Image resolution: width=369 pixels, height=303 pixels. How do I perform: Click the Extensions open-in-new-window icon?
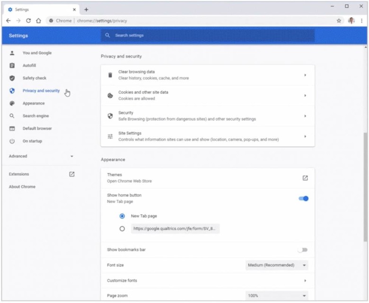pyautogui.click(x=72, y=174)
